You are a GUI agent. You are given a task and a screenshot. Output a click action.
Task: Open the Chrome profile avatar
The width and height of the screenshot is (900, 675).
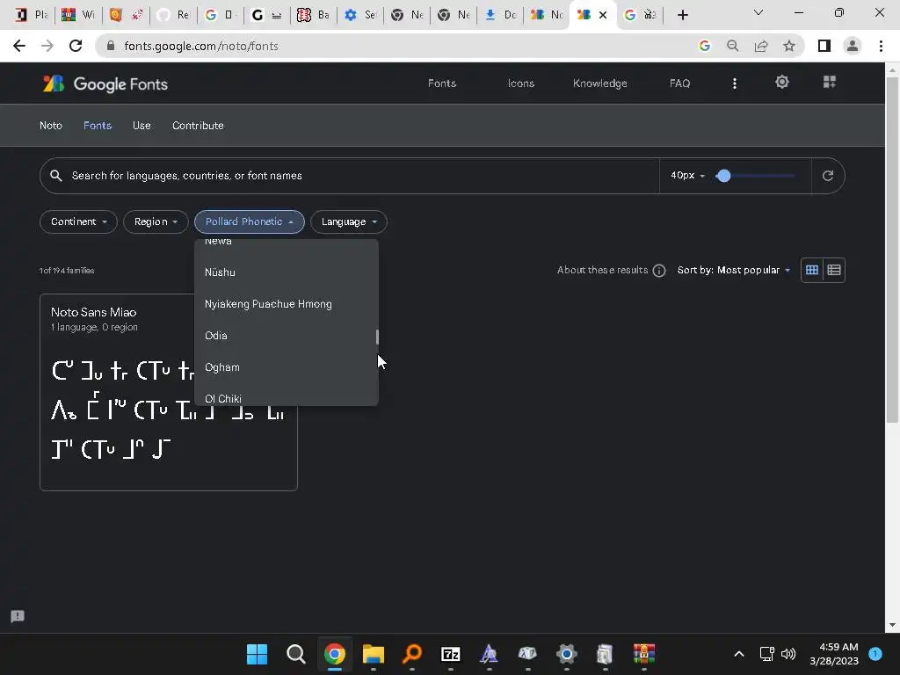click(x=853, y=46)
